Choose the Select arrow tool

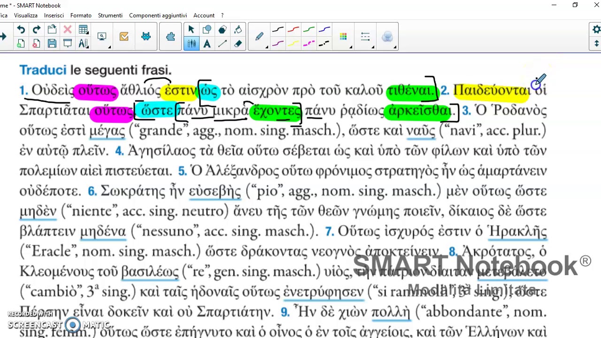tap(191, 30)
